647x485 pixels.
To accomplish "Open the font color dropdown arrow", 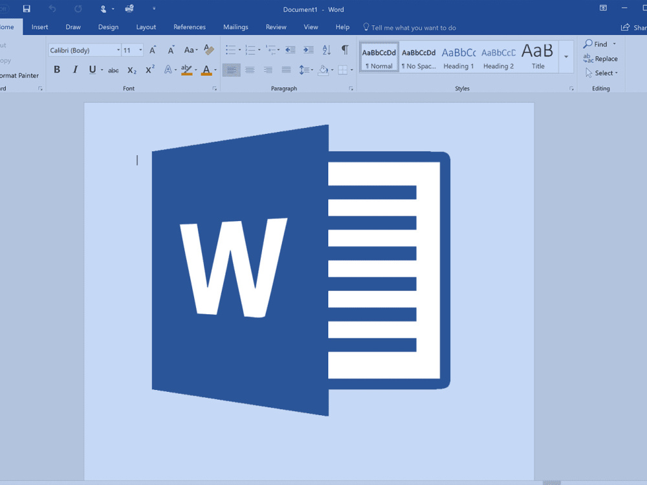I will 215,70.
